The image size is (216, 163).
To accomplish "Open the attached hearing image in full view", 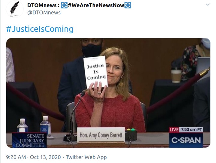I will pyautogui.click(x=108, y=93).
